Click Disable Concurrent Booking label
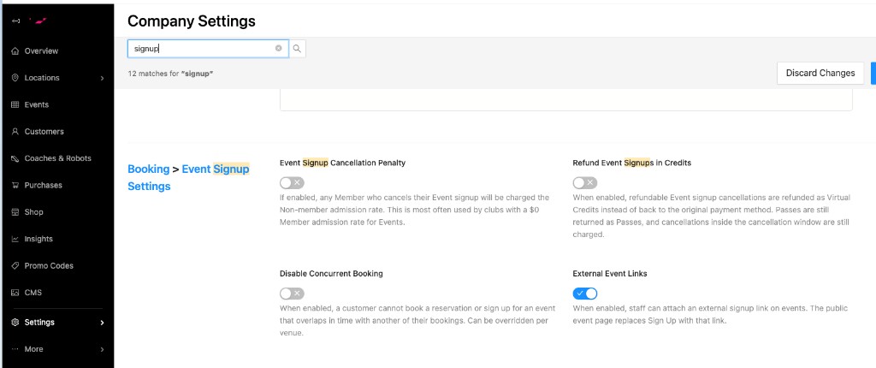 (331, 274)
